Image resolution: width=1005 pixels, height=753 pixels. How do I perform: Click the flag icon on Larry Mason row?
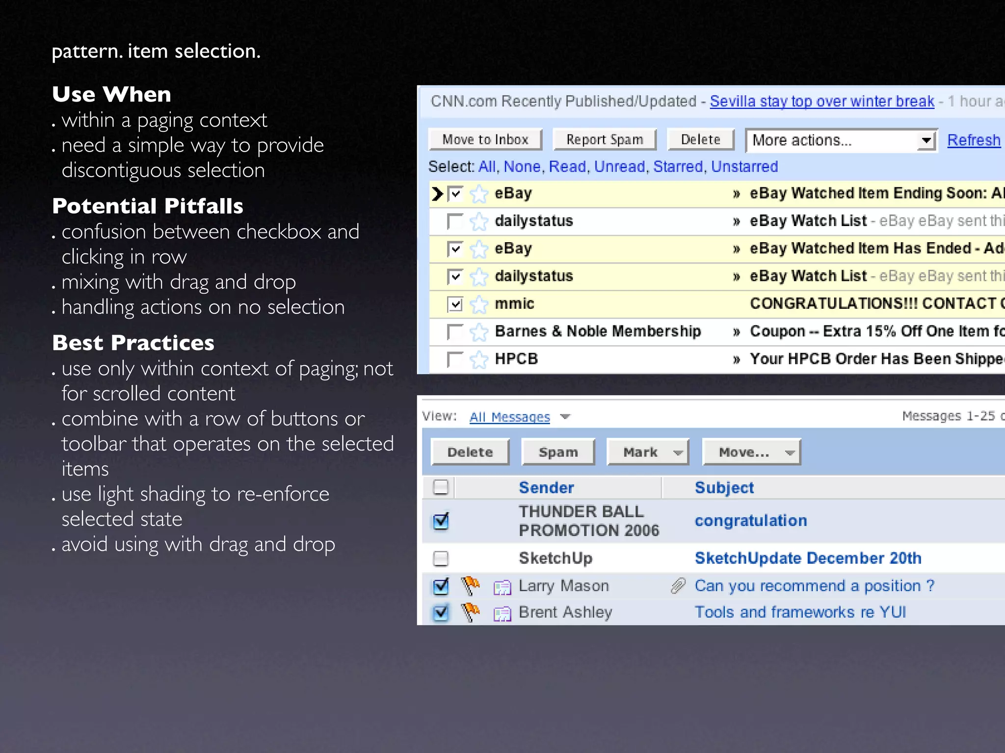(x=471, y=585)
